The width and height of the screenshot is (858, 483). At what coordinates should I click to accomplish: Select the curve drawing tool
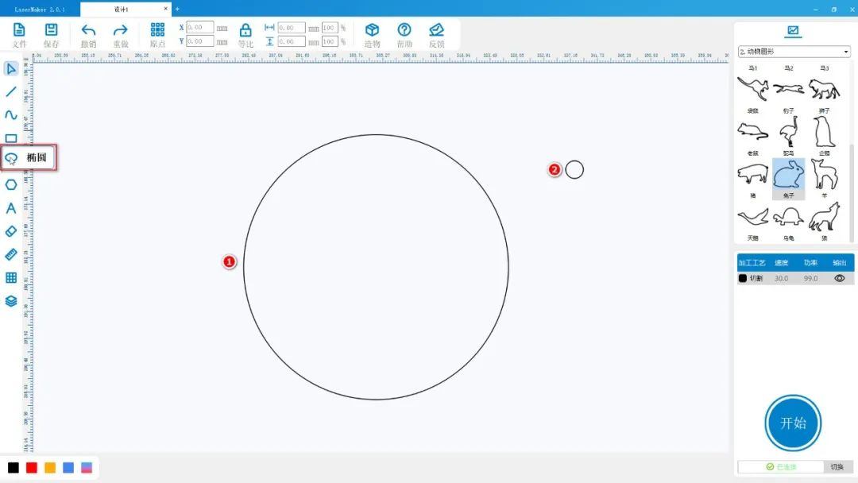(11, 115)
